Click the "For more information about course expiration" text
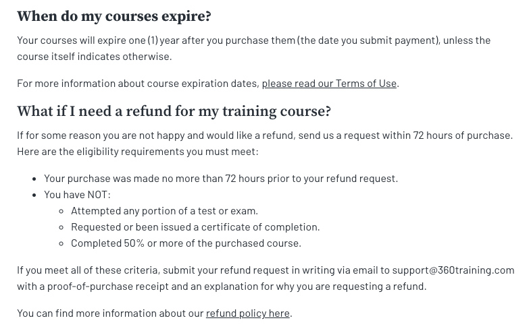Screen dimensions: 531x335 [x=138, y=83]
